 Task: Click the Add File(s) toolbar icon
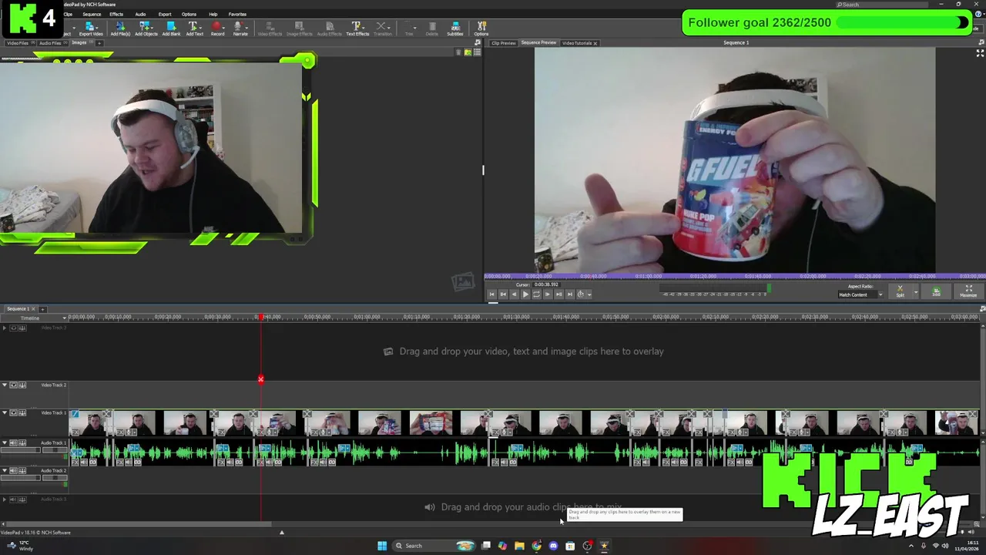click(x=120, y=29)
